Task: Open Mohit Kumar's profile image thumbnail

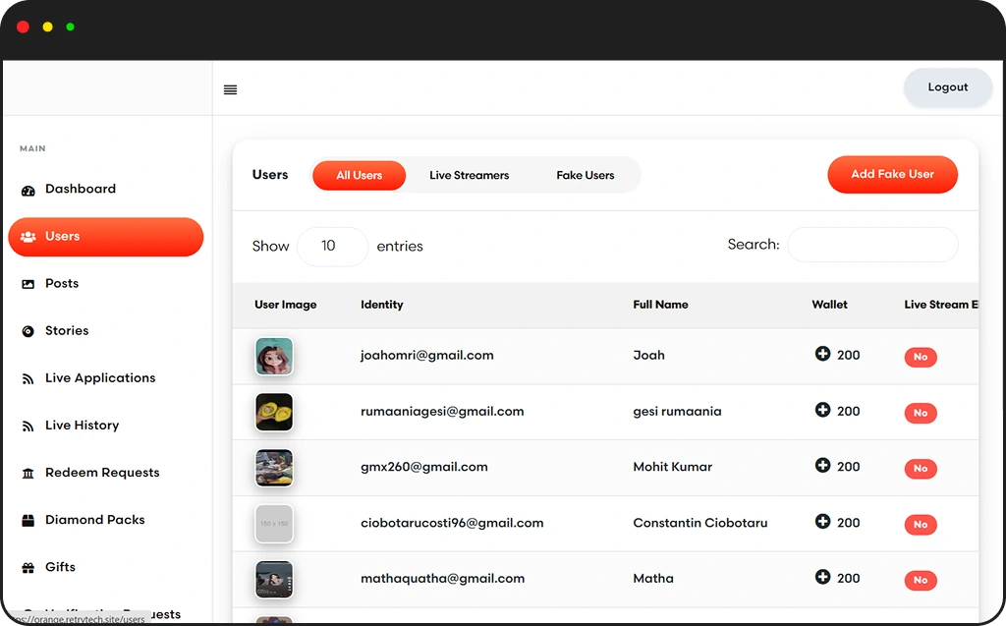Action: pos(274,468)
